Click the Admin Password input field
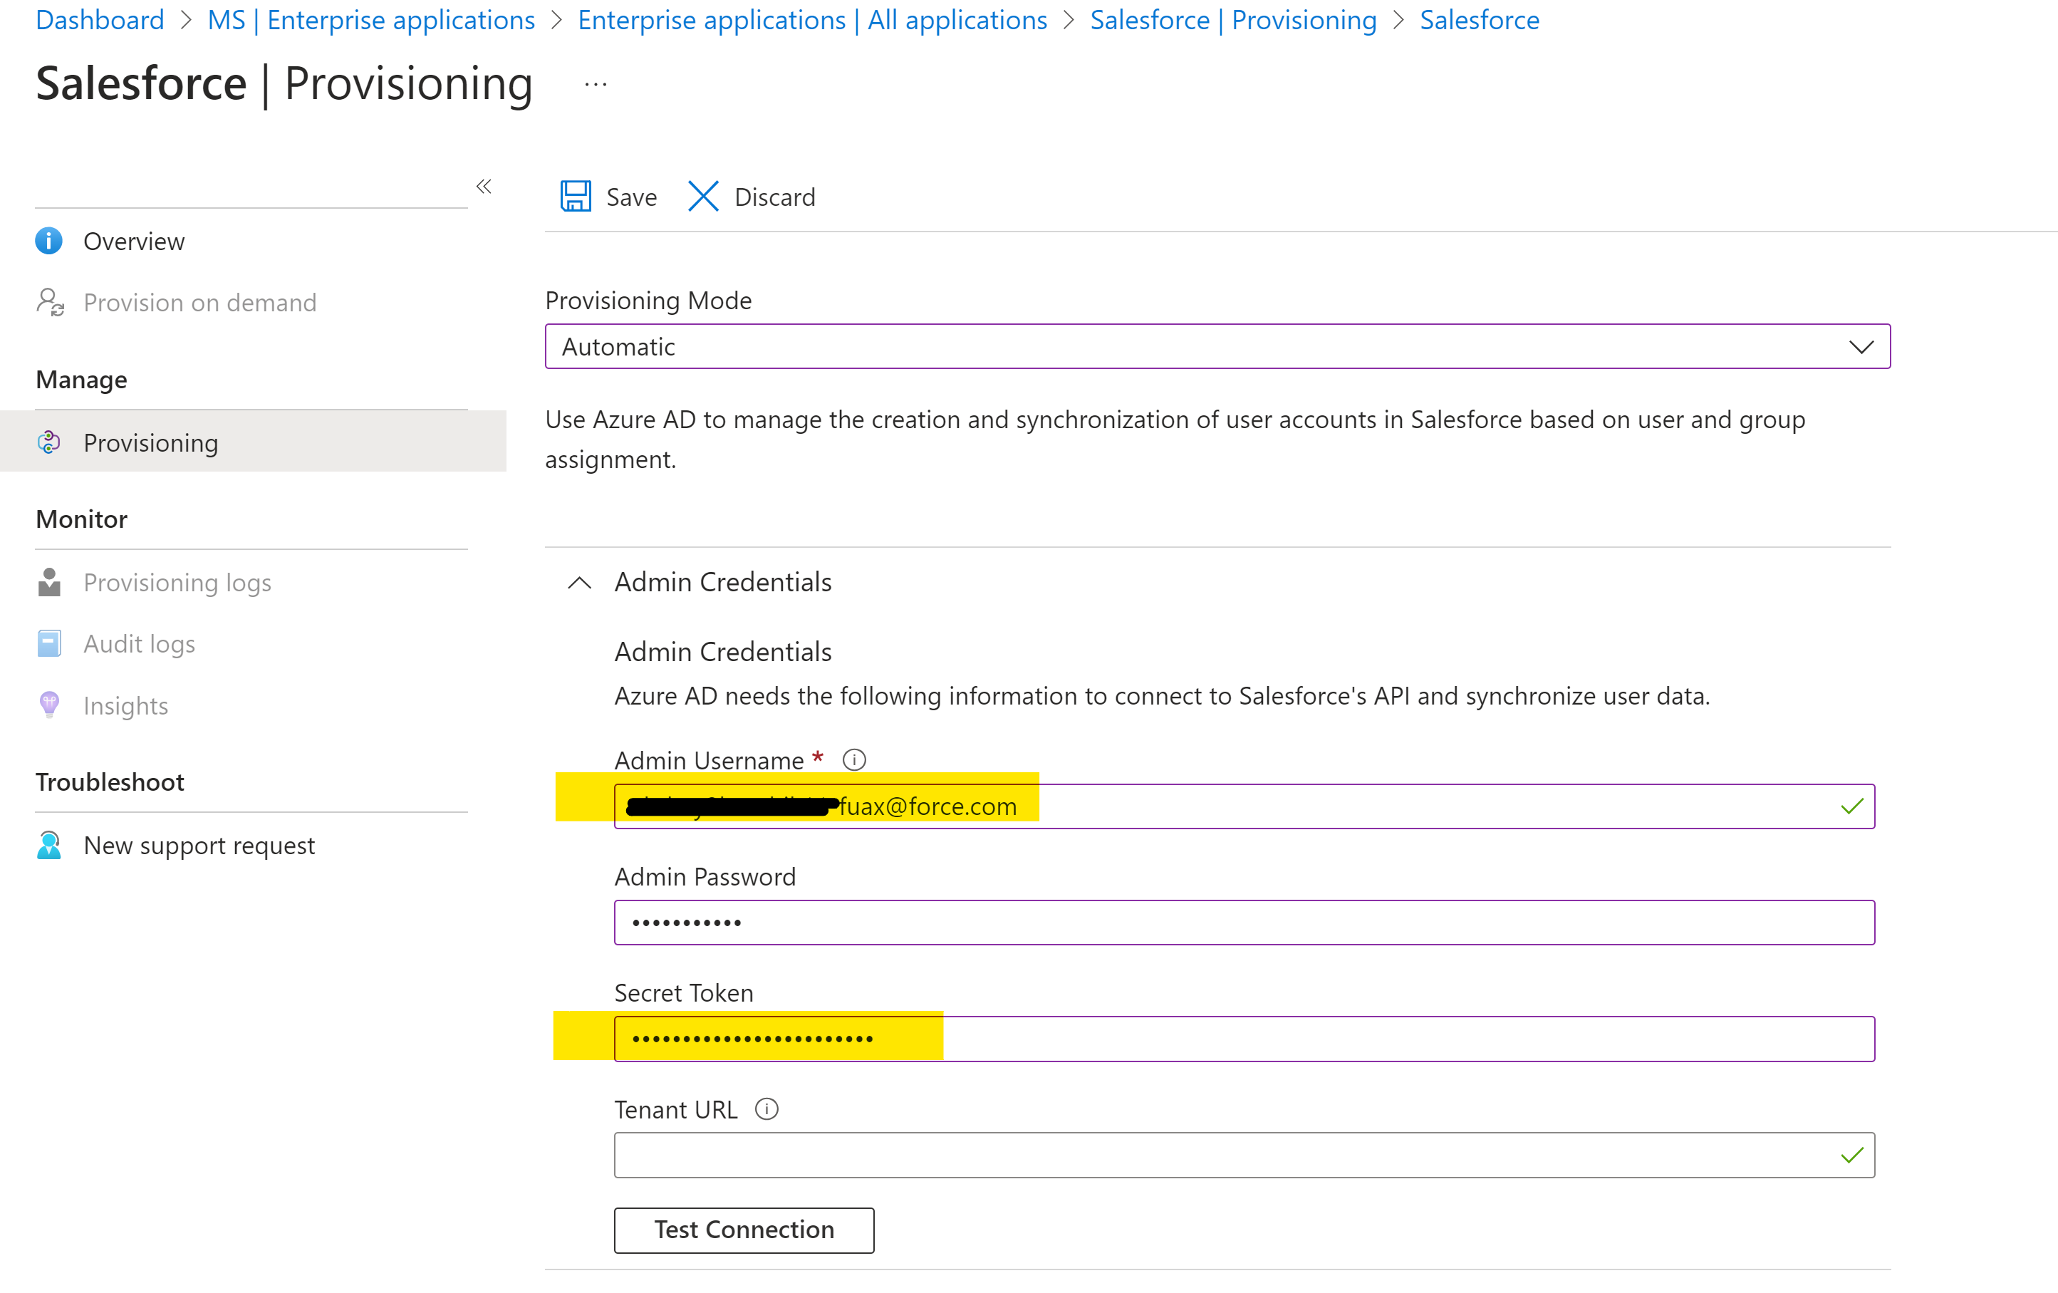Screen dimensions: 2058x1293 [1244, 922]
